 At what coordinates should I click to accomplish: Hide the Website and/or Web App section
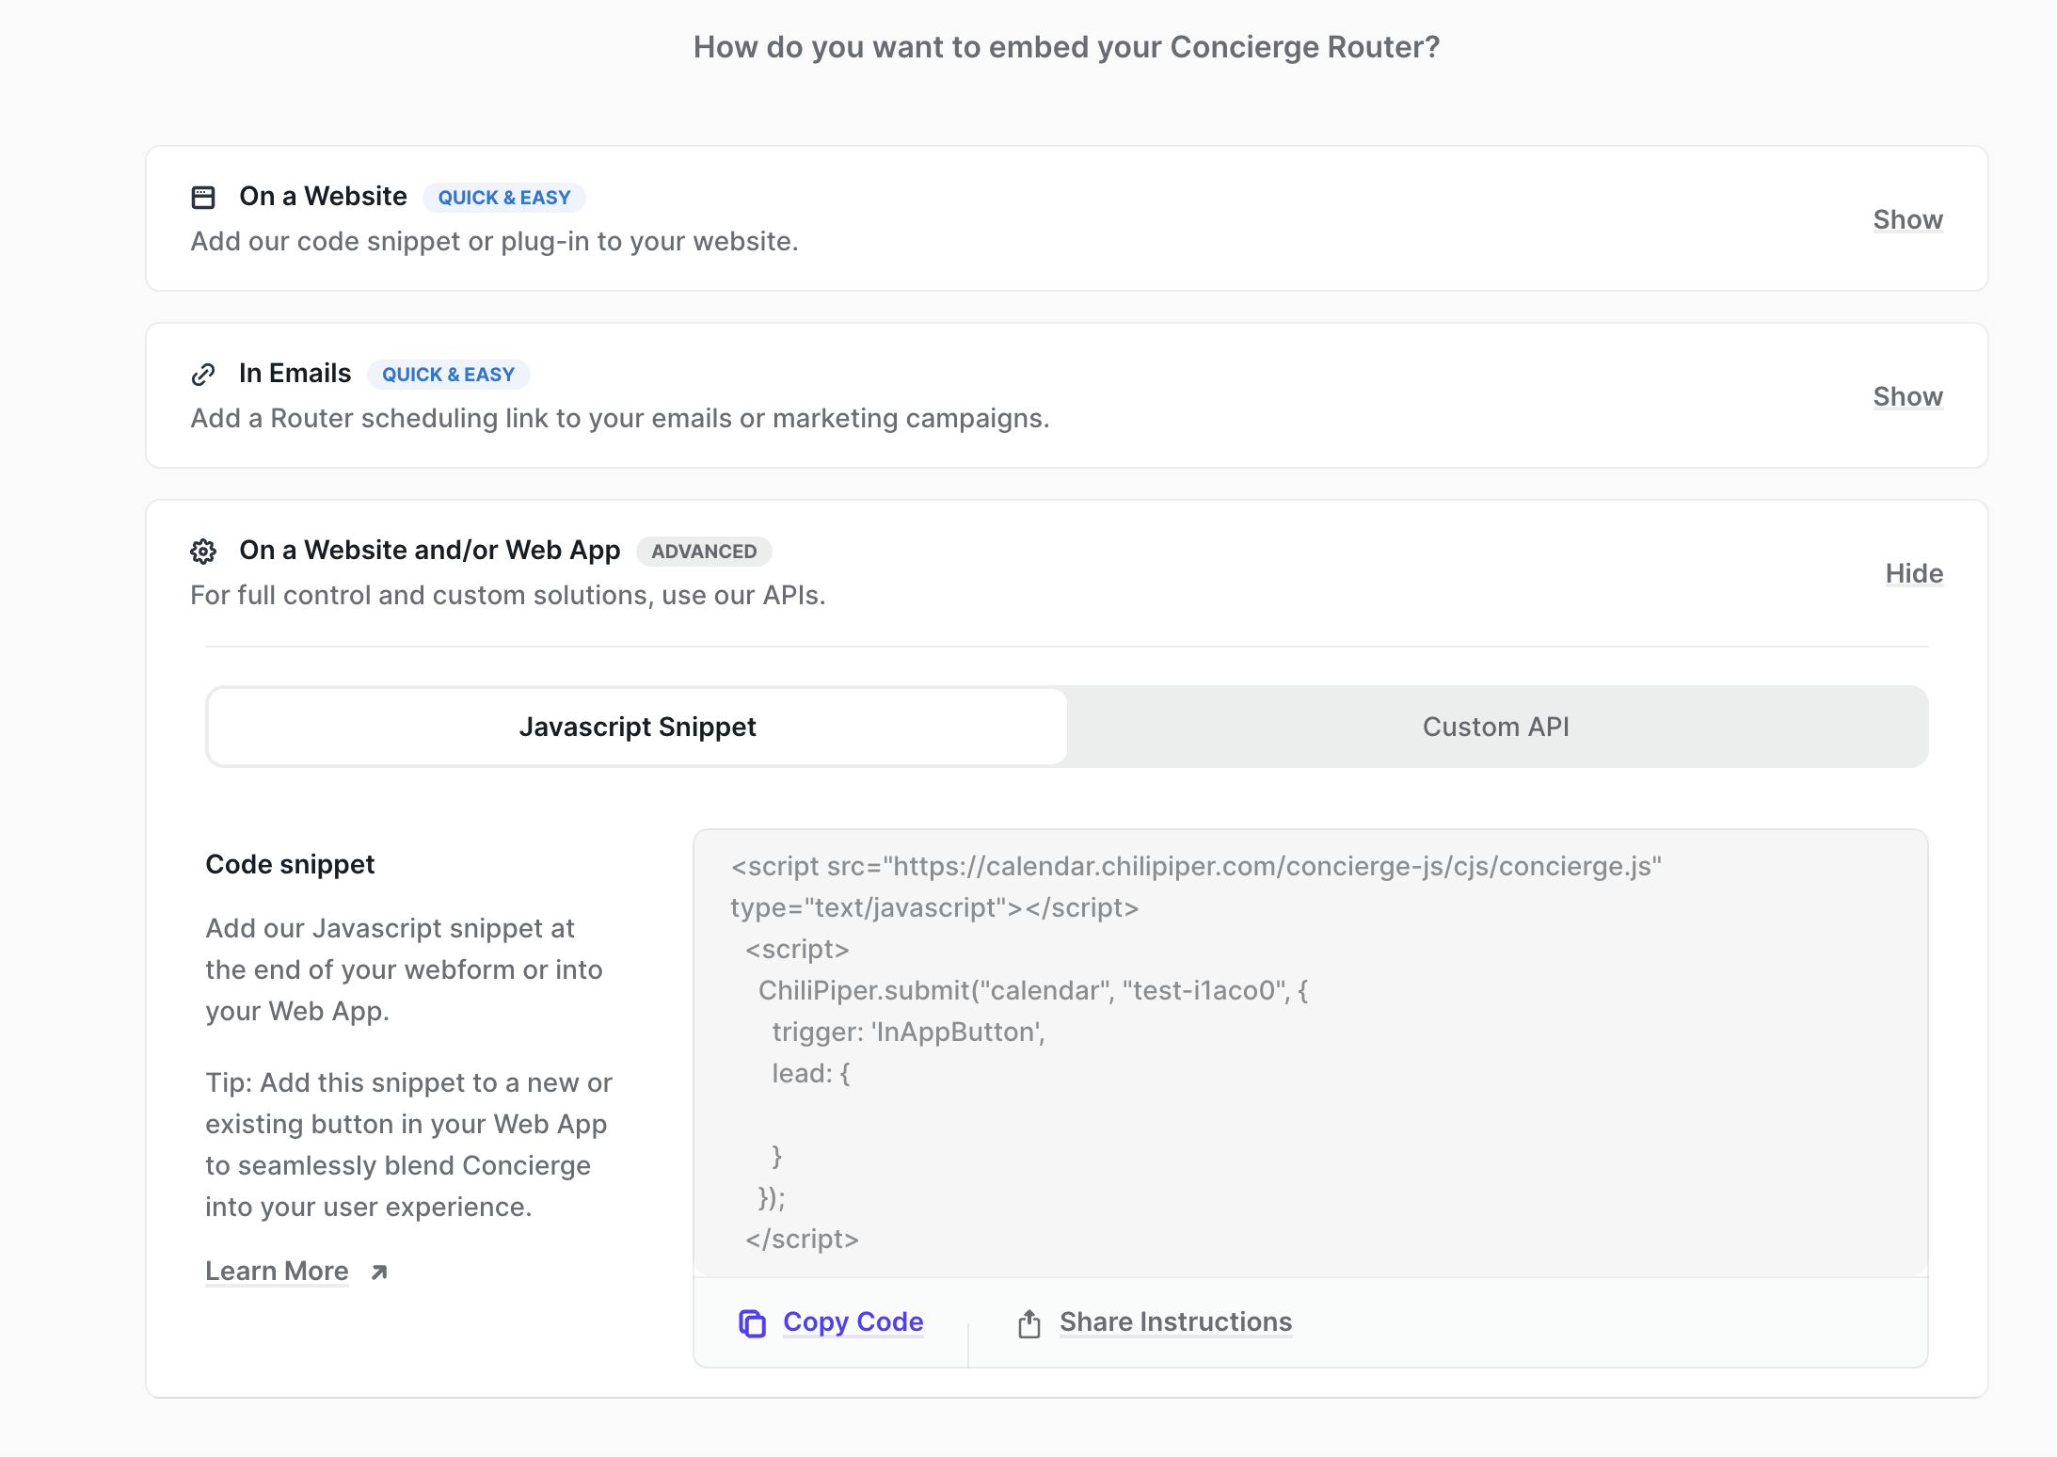[x=1914, y=573]
